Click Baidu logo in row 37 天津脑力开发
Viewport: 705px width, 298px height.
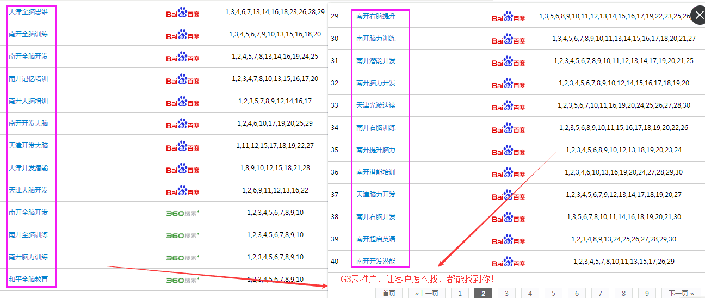tap(509, 195)
